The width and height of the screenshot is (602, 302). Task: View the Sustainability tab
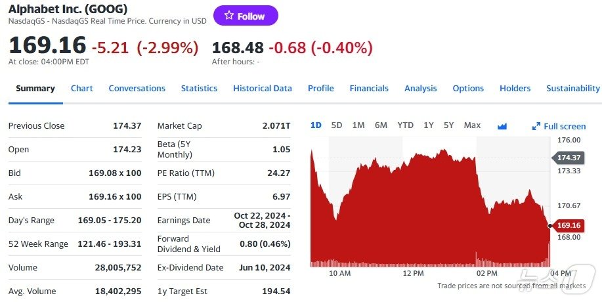click(572, 89)
